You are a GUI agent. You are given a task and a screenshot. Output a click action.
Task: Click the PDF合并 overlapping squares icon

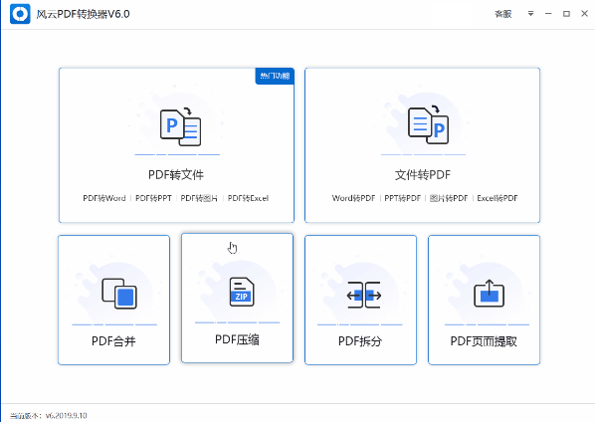click(x=119, y=294)
